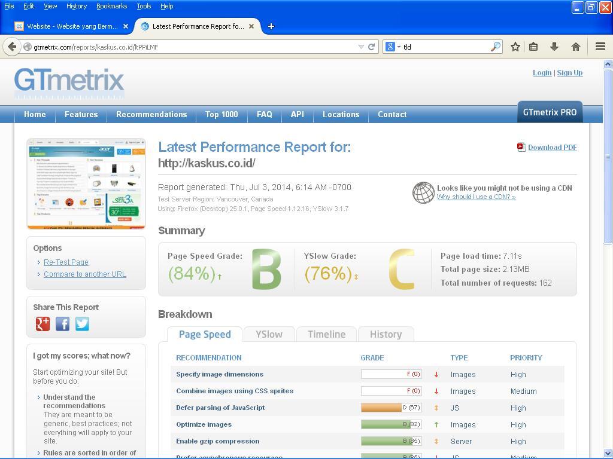Click the Google search engine icon
613x459 pixels.
point(390,47)
